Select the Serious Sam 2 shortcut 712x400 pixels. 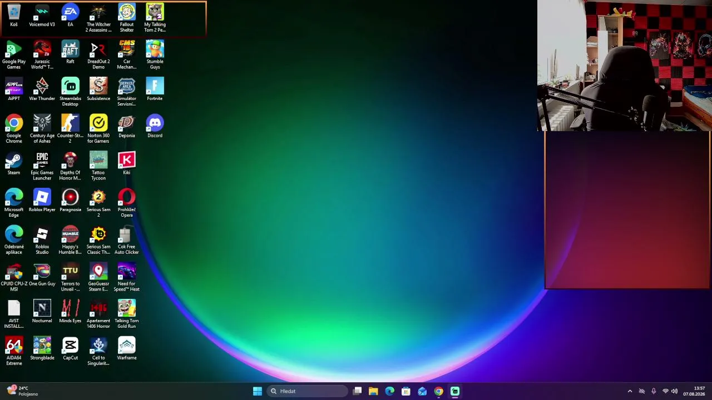click(98, 203)
